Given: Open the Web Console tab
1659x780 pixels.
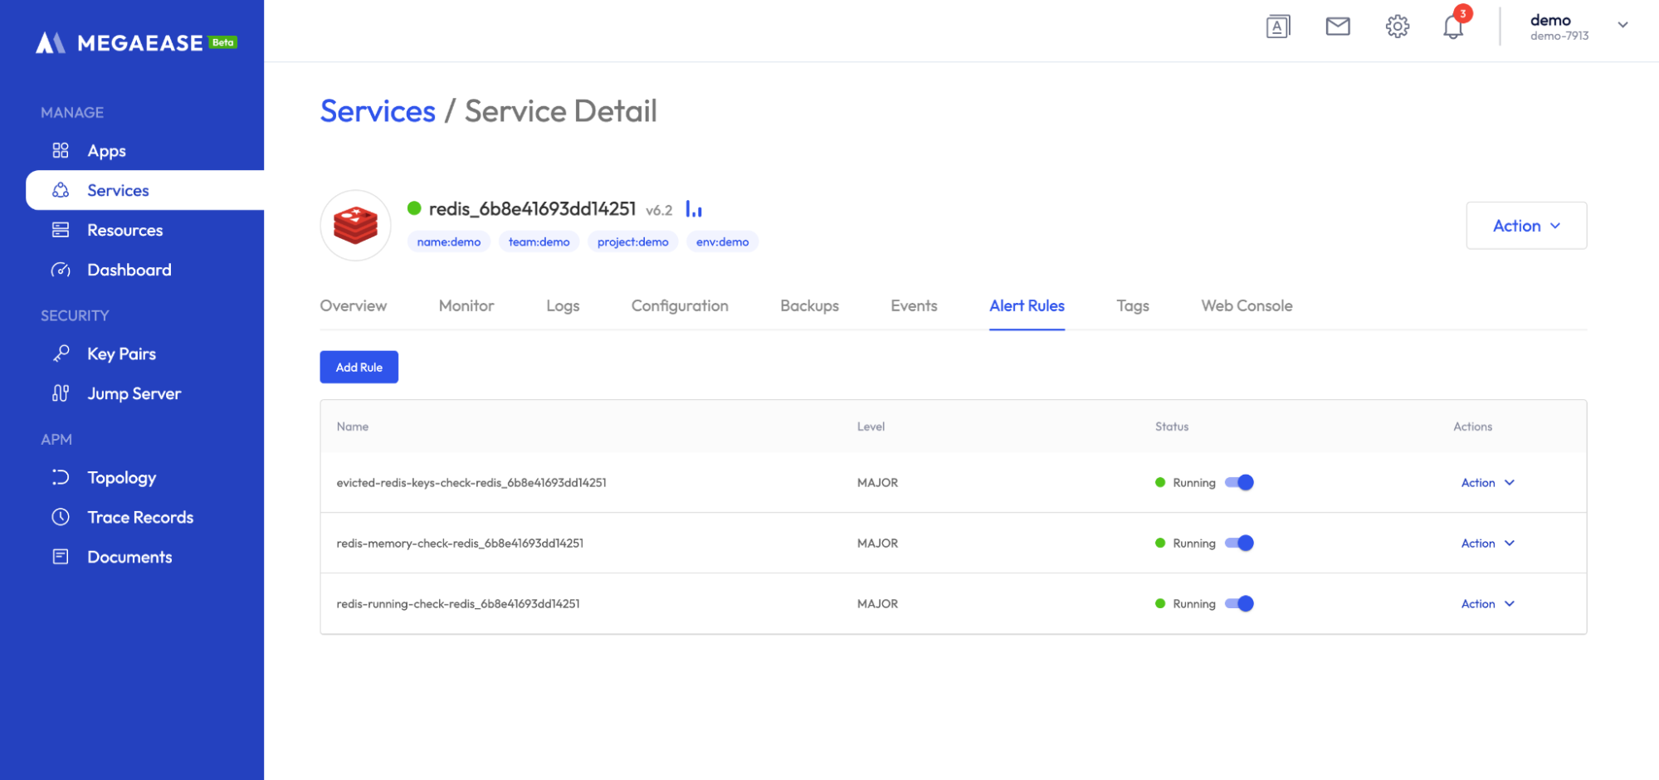Looking at the screenshot, I should point(1247,305).
